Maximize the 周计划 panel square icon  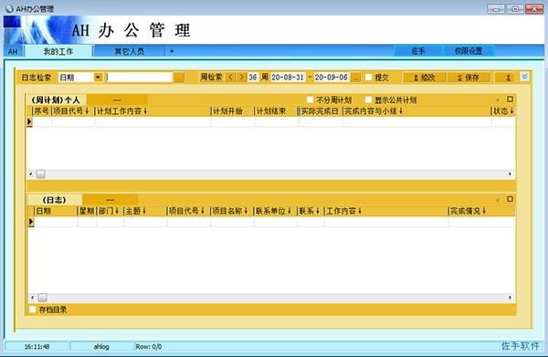point(510,100)
